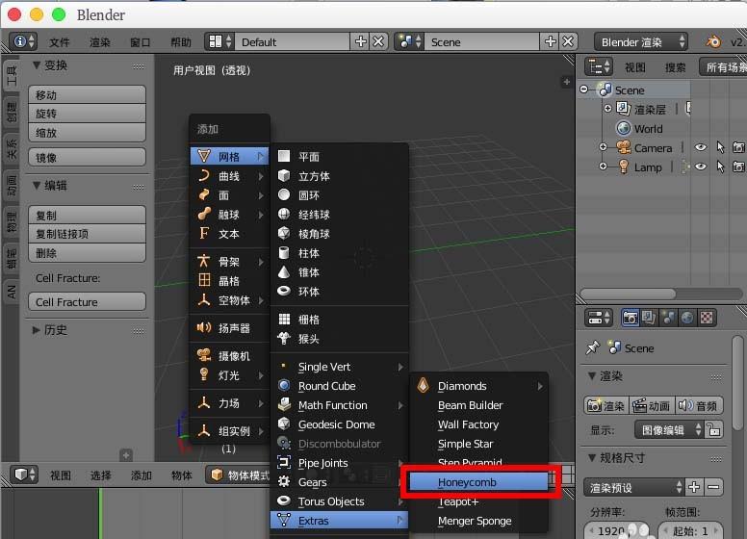
Task: Open the screen layout browse icon
Action: [219, 42]
